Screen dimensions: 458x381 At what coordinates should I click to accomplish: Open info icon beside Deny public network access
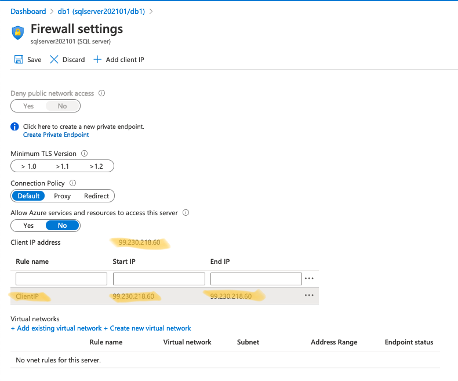coord(101,93)
